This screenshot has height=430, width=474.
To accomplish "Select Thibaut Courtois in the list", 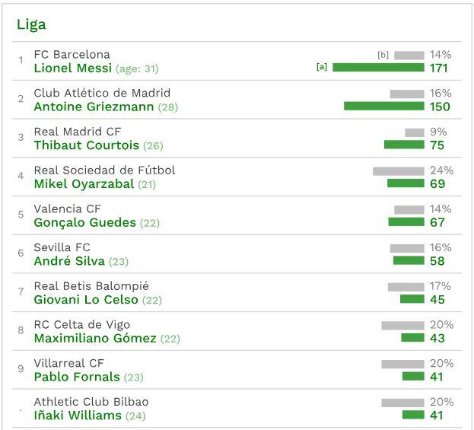I will 87,145.
